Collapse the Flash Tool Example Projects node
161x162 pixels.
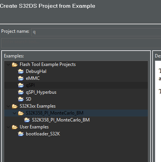pos(9,65)
